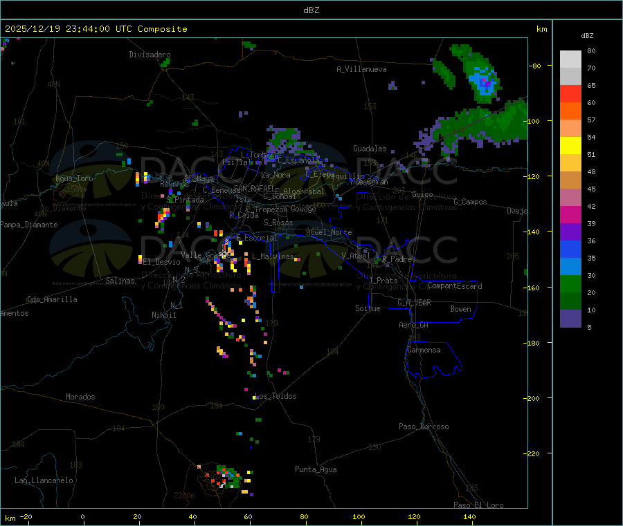Click the R_Padre location label

coord(397,259)
